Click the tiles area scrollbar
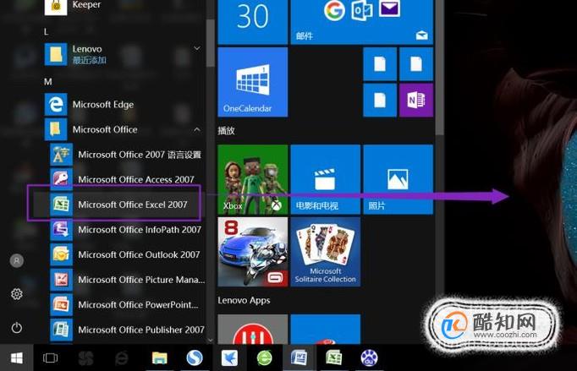This screenshot has width=577, height=371. click(439, 68)
